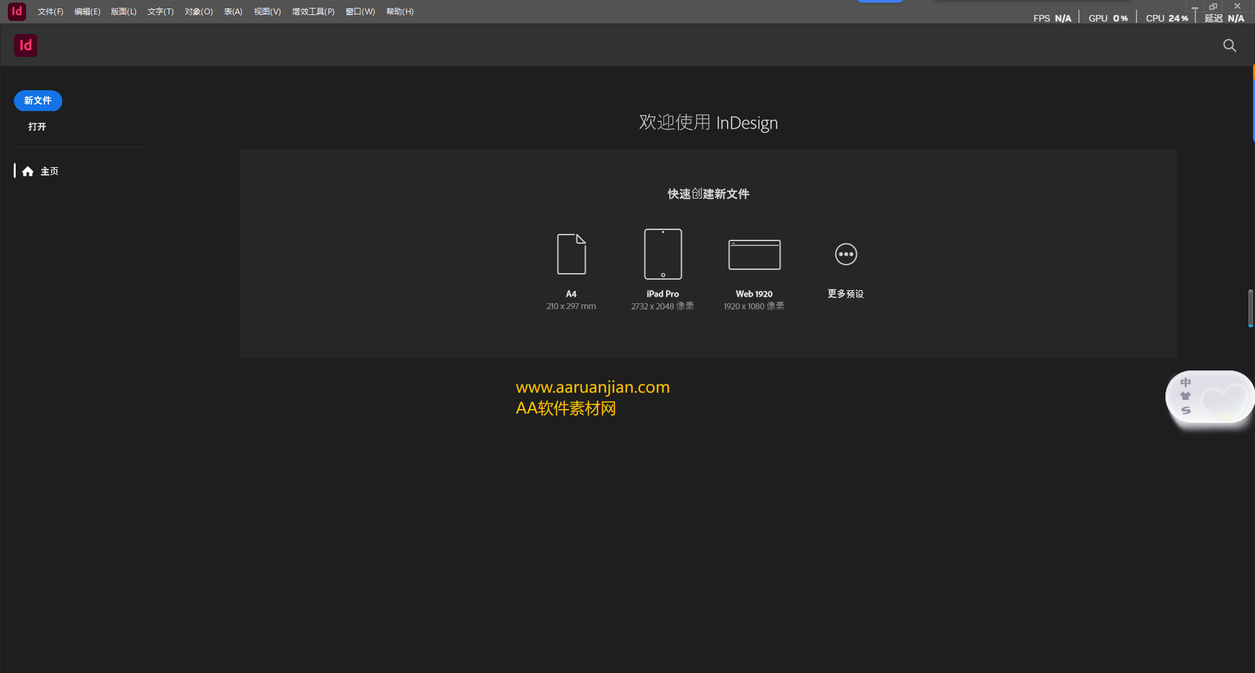Screen dimensions: 1255x673
Task: Click the CPU usage indicator
Action: click(x=1166, y=18)
